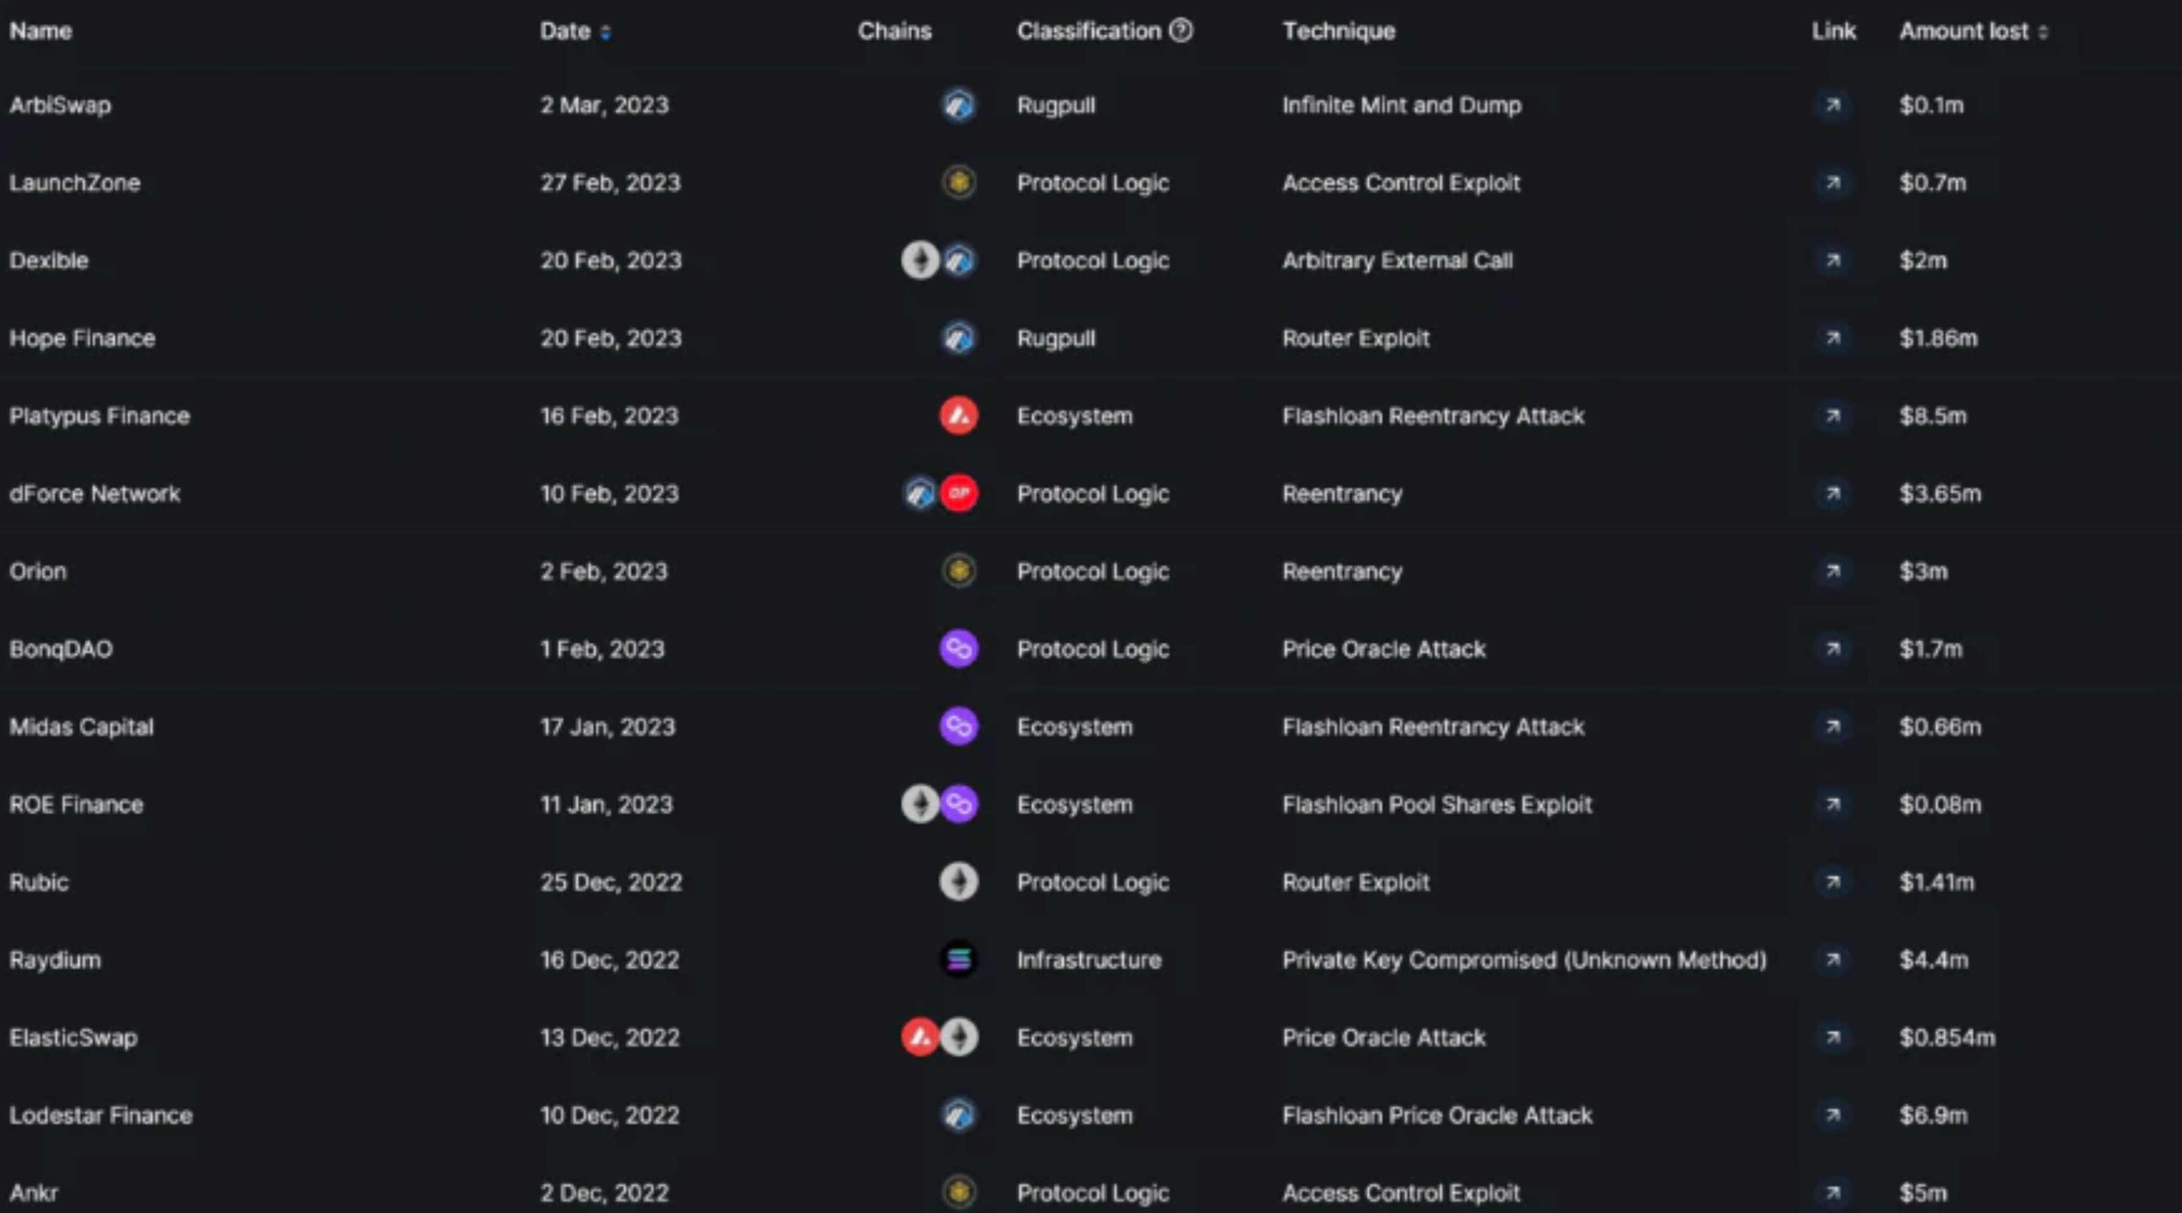The width and height of the screenshot is (2182, 1213).
Task: Click the Technique column header
Action: pos(1339,31)
